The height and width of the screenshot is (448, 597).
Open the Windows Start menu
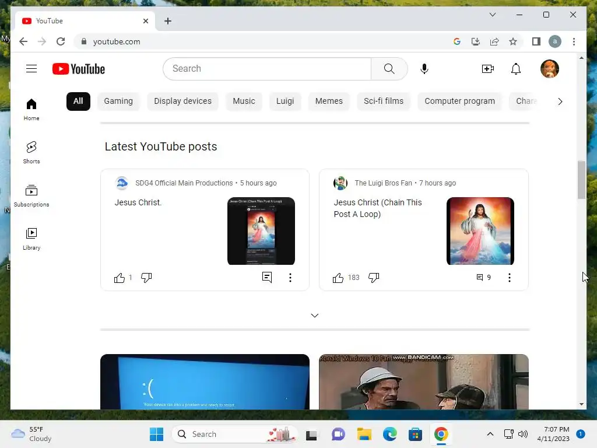click(x=156, y=434)
